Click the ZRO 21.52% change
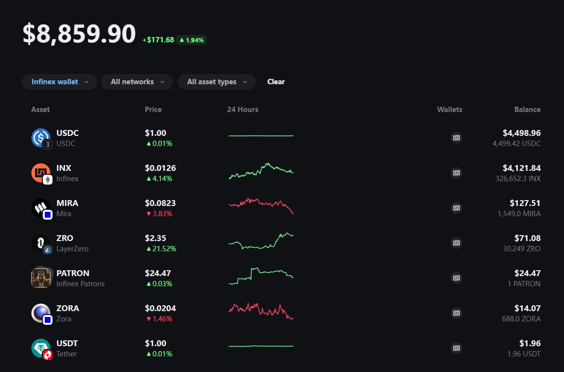 pyautogui.click(x=161, y=249)
